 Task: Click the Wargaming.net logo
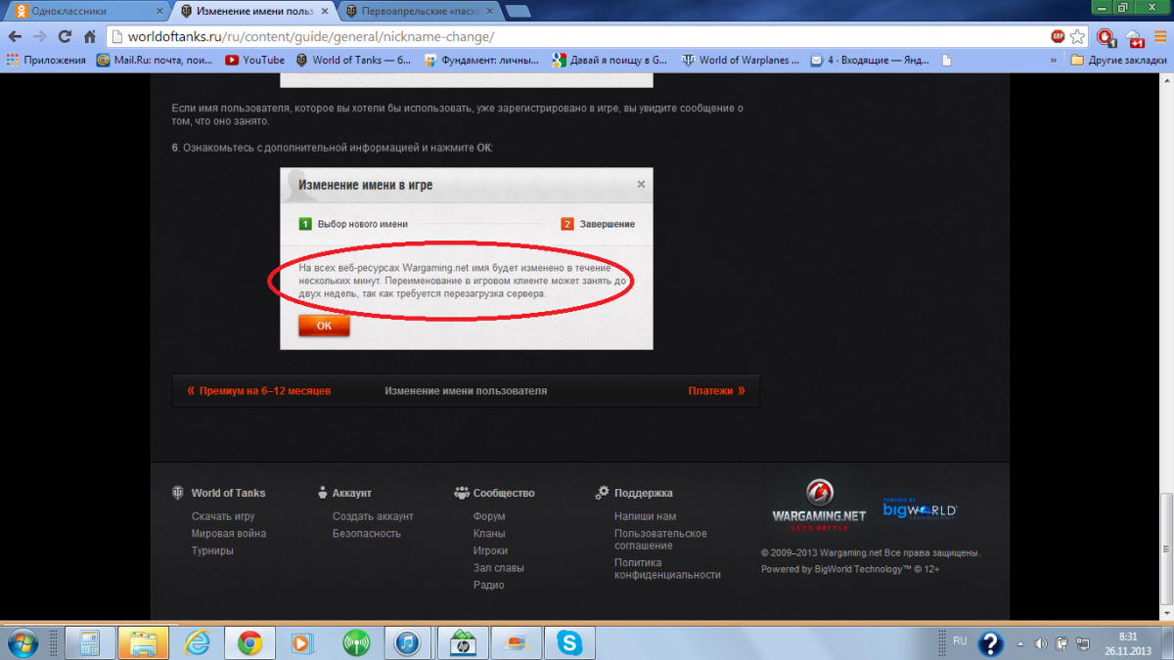(819, 505)
